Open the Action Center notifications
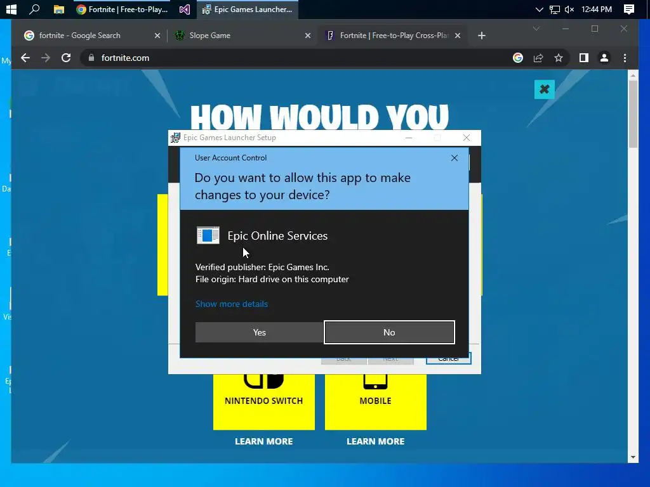 coord(629,9)
